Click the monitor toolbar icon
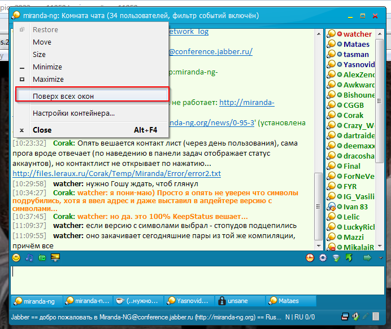Screen dimensions: 391x329 55,257
